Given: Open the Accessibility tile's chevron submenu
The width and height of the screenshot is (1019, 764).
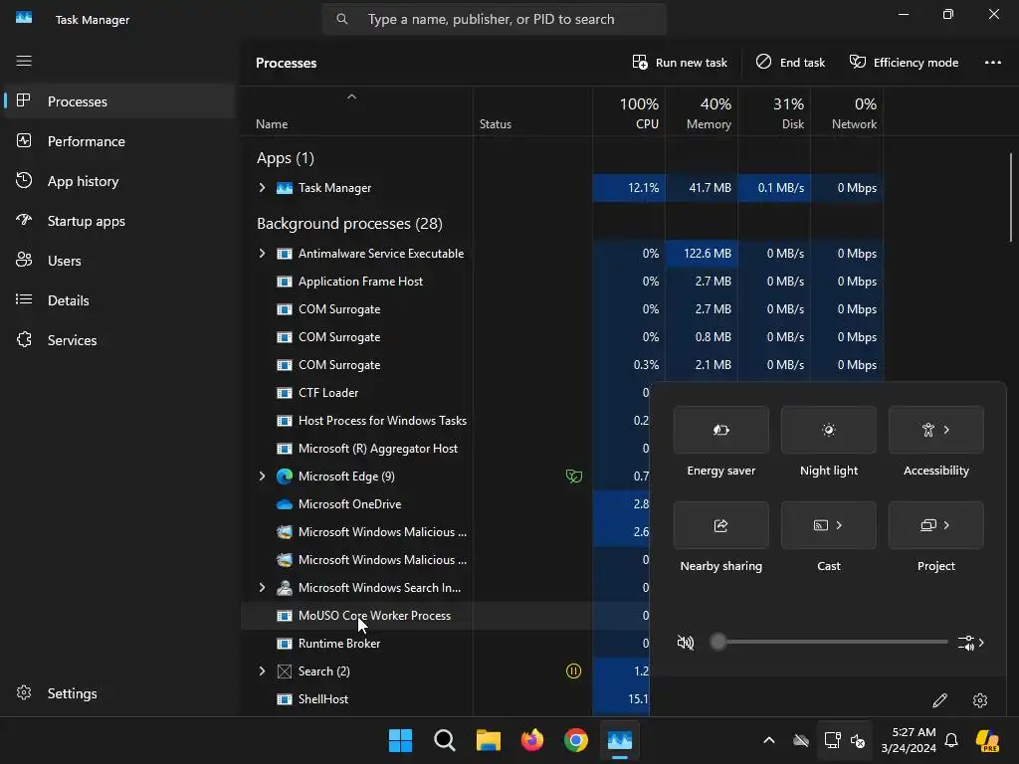Looking at the screenshot, I should pyautogui.click(x=947, y=430).
